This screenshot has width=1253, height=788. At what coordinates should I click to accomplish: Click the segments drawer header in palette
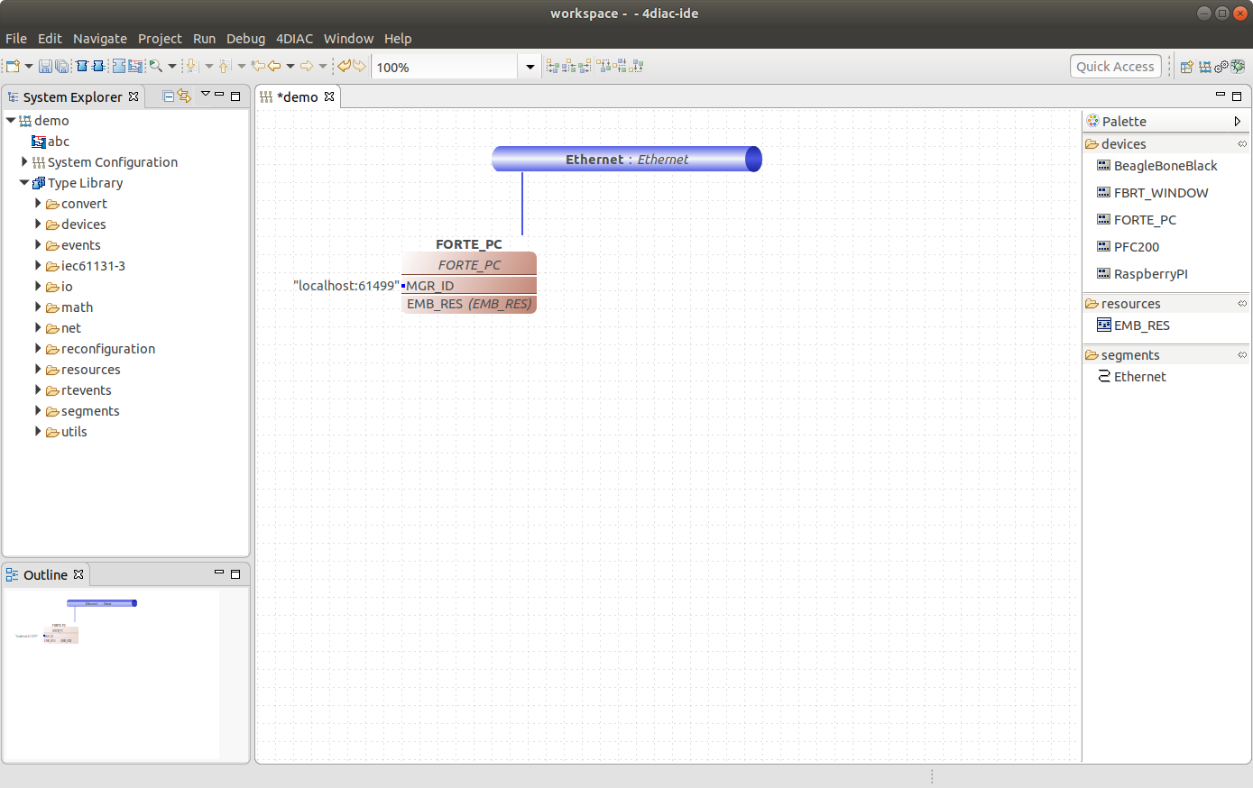coord(1166,355)
